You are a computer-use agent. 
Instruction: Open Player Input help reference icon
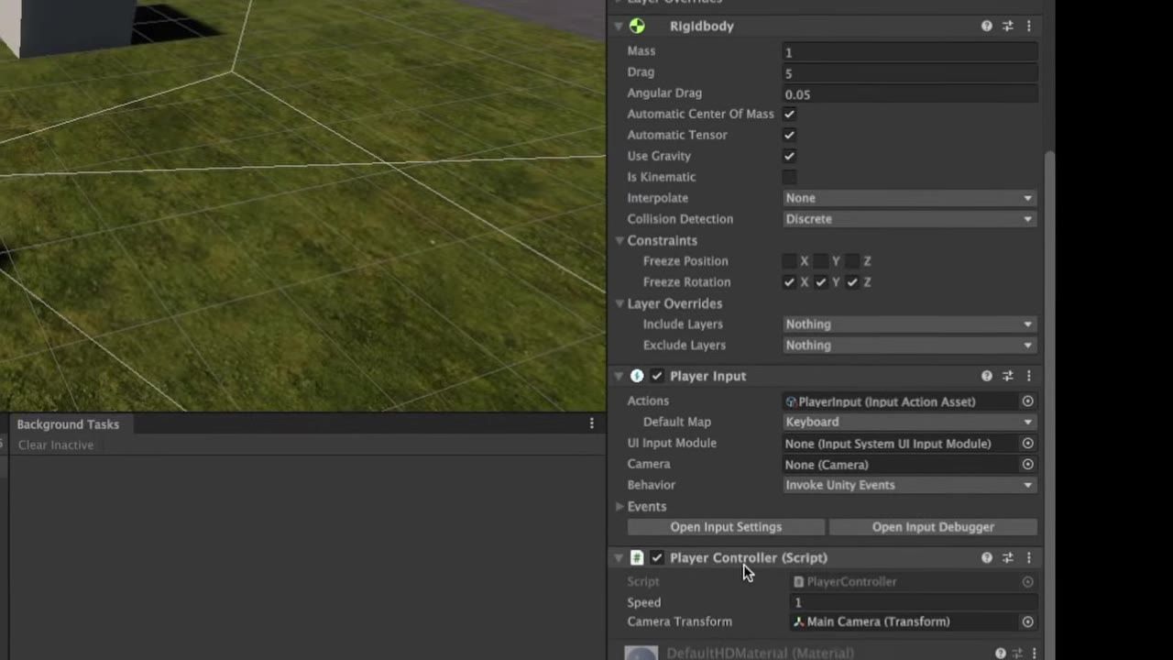tap(986, 376)
